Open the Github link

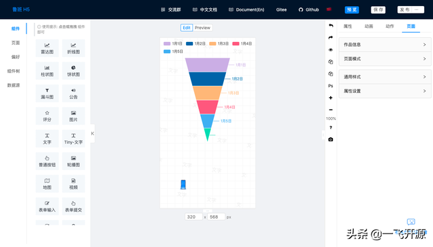click(309, 9)
